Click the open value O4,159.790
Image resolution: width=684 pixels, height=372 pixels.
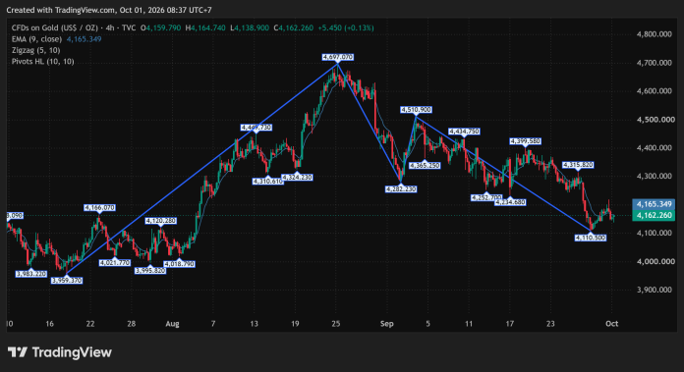(160, 27)
